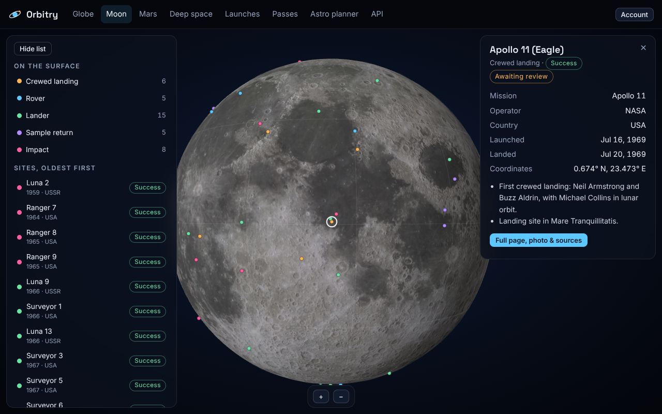This screenshot has height=414, width=662.
Task: Close the Apollo 11 details panel
Action: [643, 48]
